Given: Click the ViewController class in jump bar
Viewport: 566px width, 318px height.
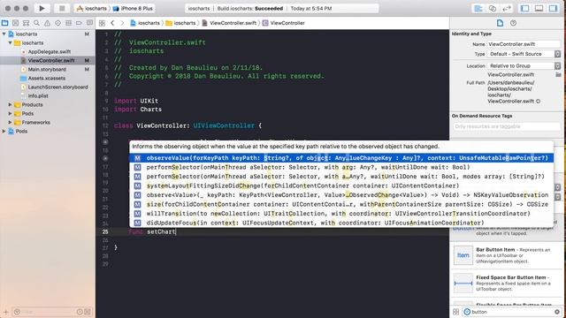Looking at the screenshot, I should 284,23.
